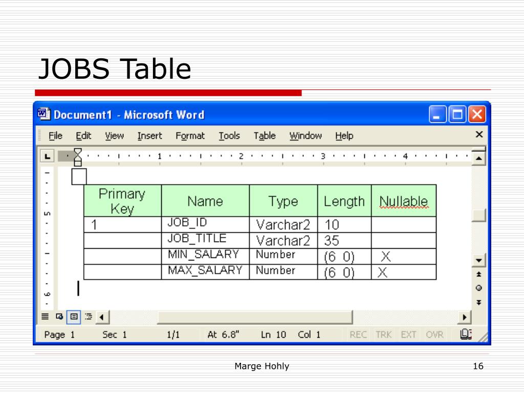Click the vertical scrollbar up arrow
Viewport: 524px width, 393px height.
478,159
